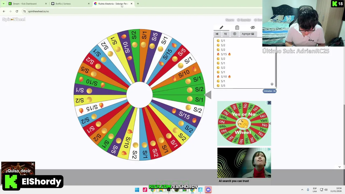Image resolution: width=345 pixels, height=194 pixels.
Task: Open the AI search ad image
Action: 244,163
